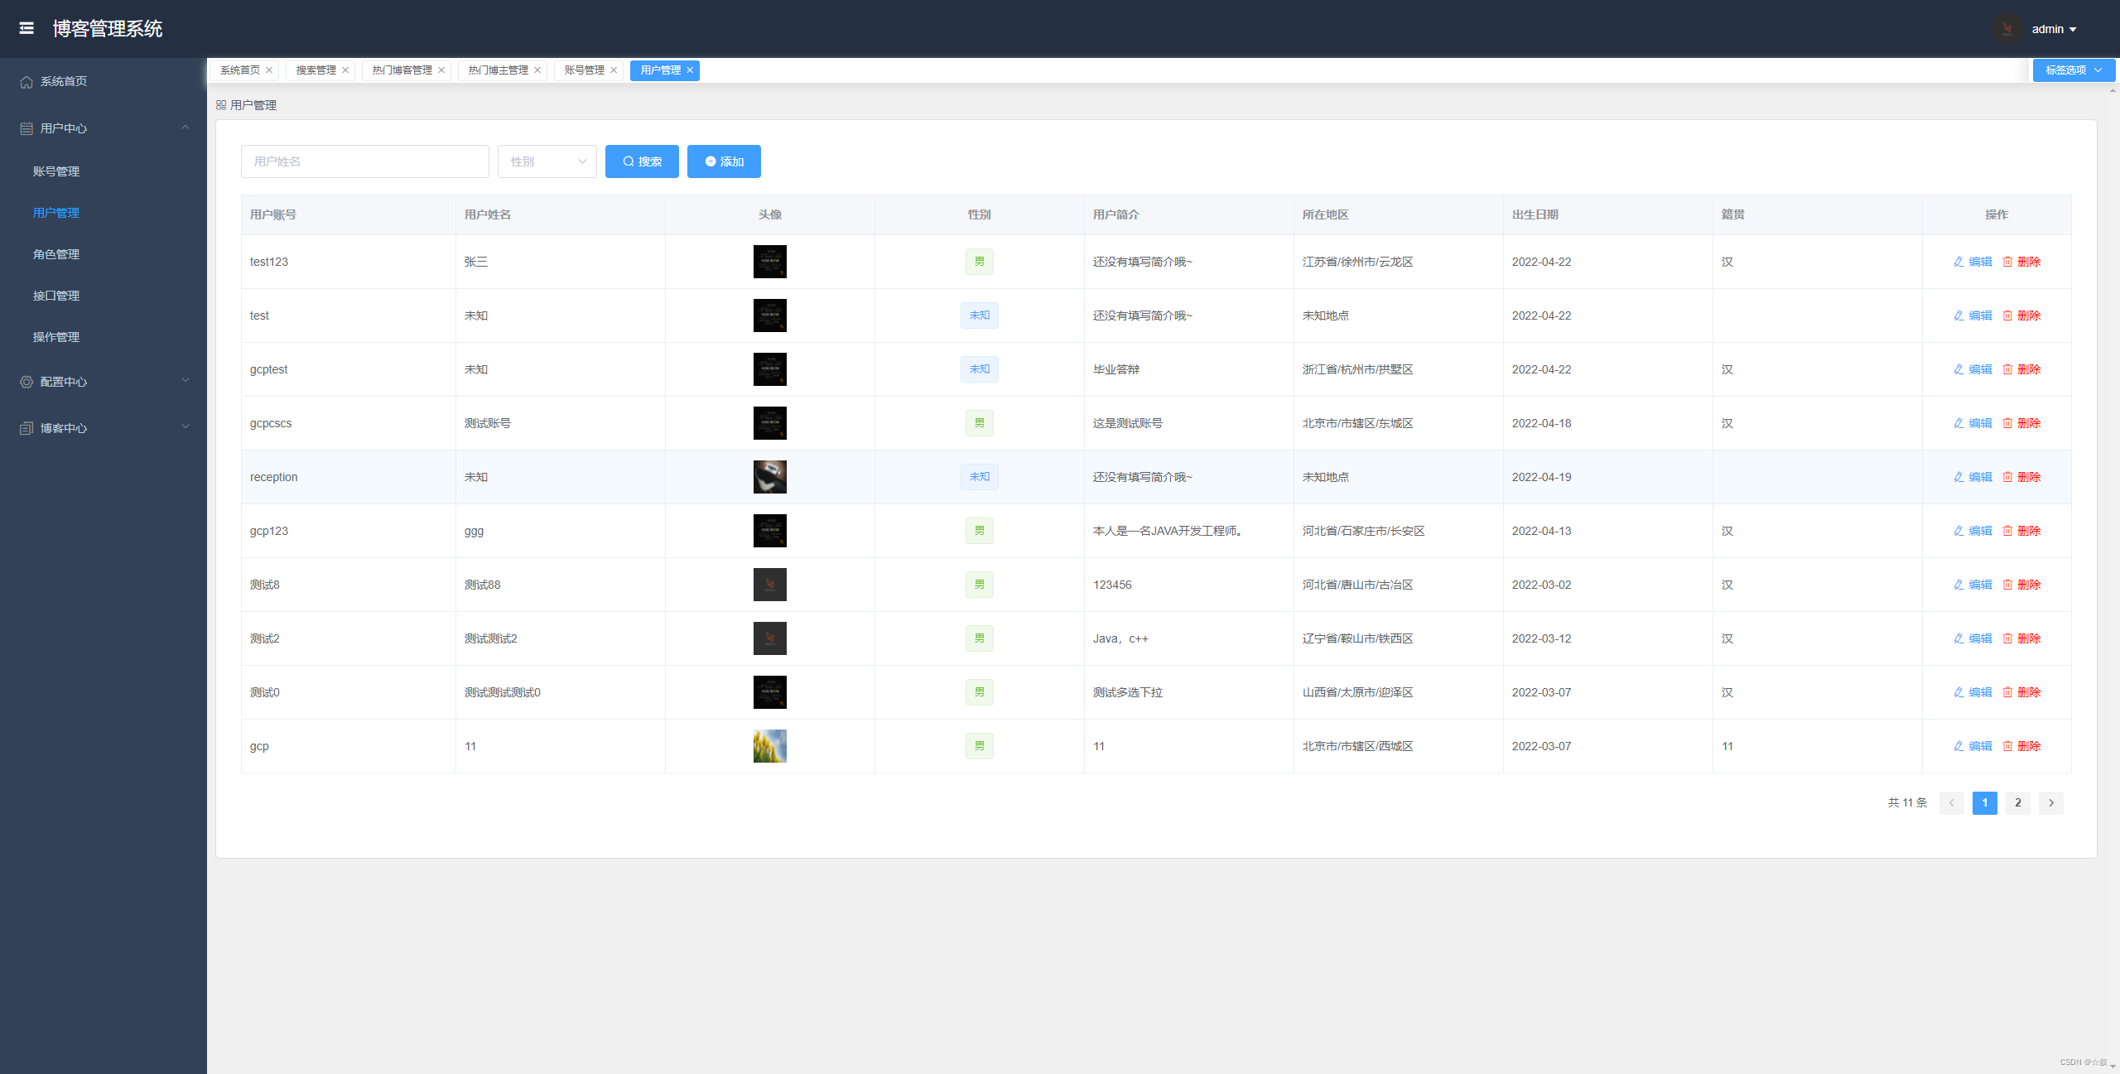Click 博客中心 document icon in sidebar
This screenshot has height=1074, width=2120.
point(26,428)
